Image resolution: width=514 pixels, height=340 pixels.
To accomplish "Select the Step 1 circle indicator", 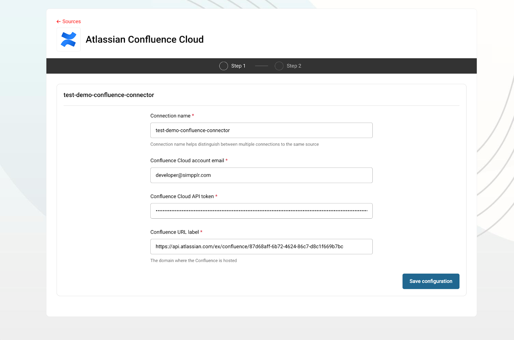I will coord(224,66).
